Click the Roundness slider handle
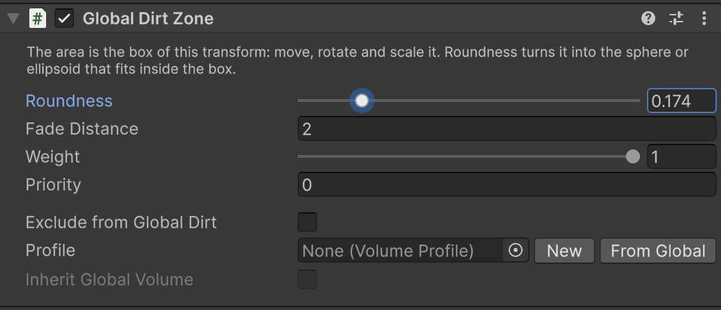This screenshot has width=721, height=310. [x=362, y=101]
